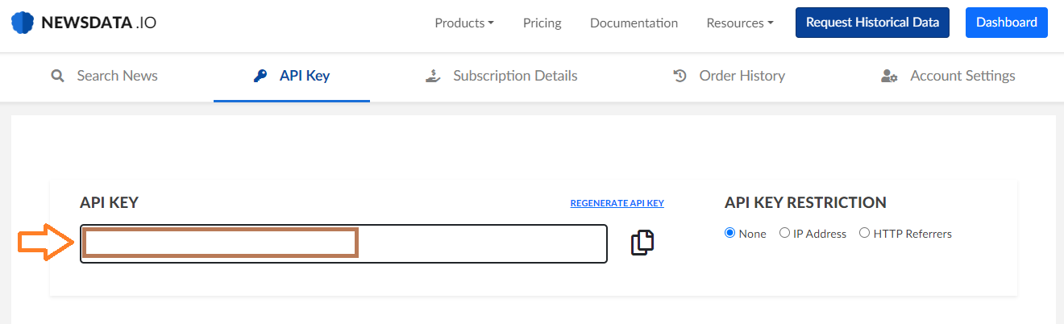Click the hand icon beside Subscription Details

coord(433,77)
